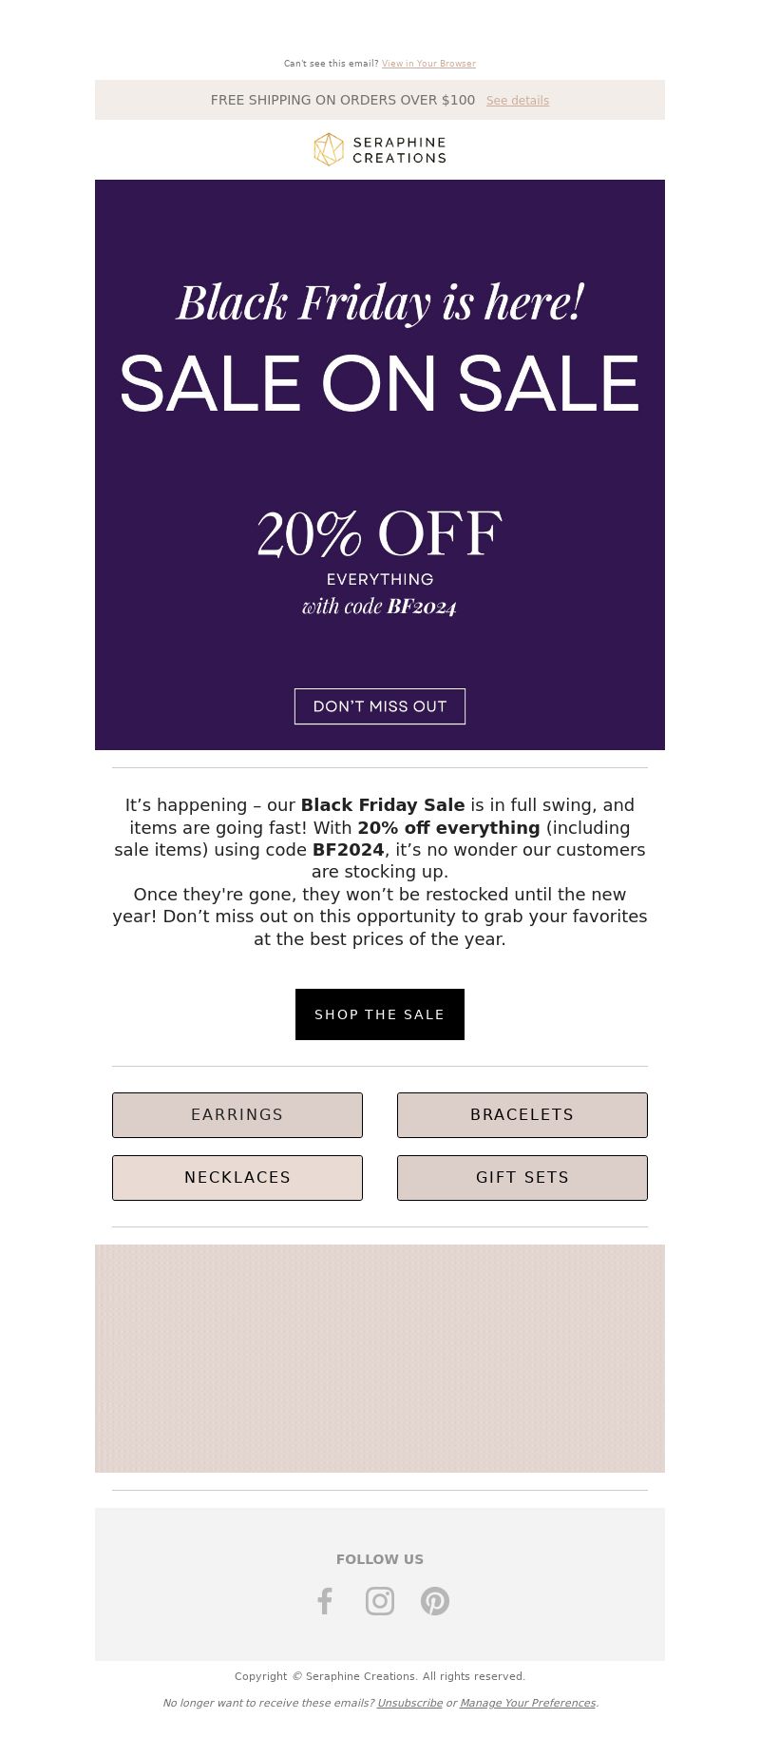
Task: Open the Pinterest icon in footer
Action: 435,1601
